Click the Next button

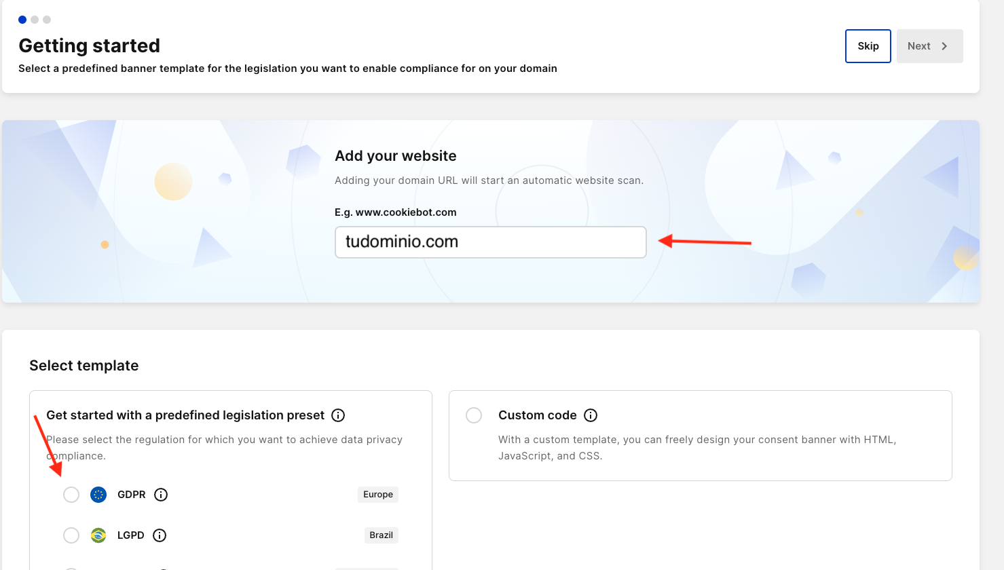pos(929,45)
